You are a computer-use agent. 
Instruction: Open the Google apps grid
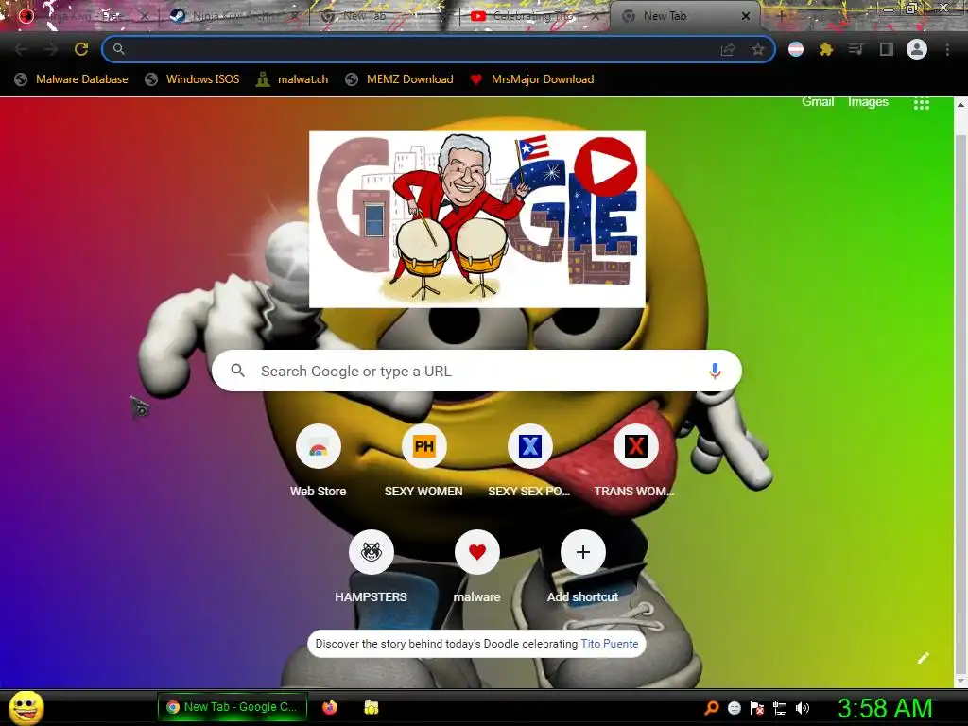[921, 104]
